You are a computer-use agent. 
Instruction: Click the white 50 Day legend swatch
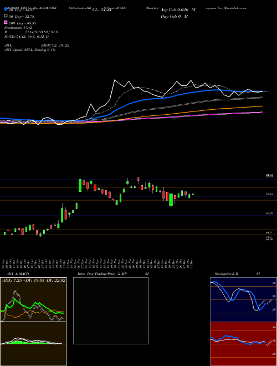click(6, 16)
